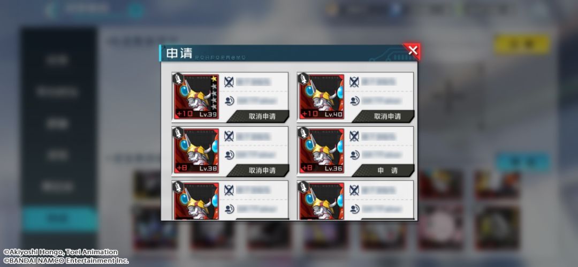The image size is (578, 267).
Task: Tap the crossed-swords icon on Lv.36 card
Action: coord(354,136)
